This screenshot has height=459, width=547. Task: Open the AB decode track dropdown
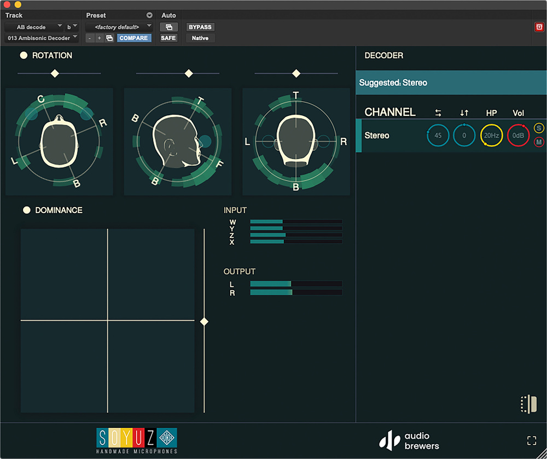click(x=34, y=27)
